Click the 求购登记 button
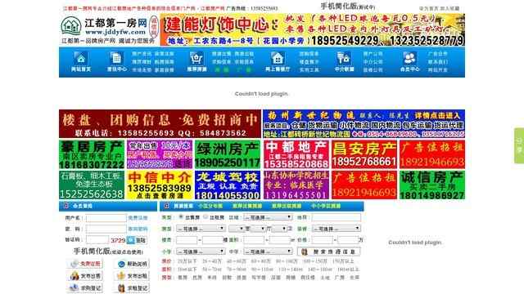Viewport: 524px width, 294px height. [84, 287]
